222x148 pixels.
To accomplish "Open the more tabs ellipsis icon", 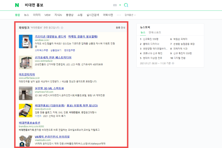I will click(x=119, y=15).
